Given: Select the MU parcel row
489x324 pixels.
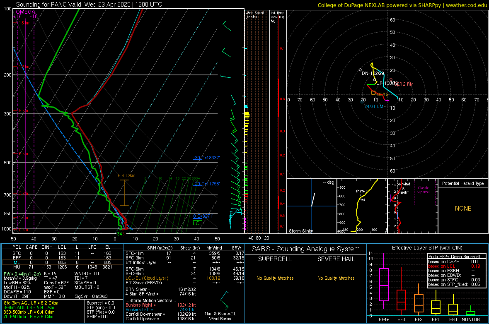Looking at the screenshot, I should click(x=63, y=267).
